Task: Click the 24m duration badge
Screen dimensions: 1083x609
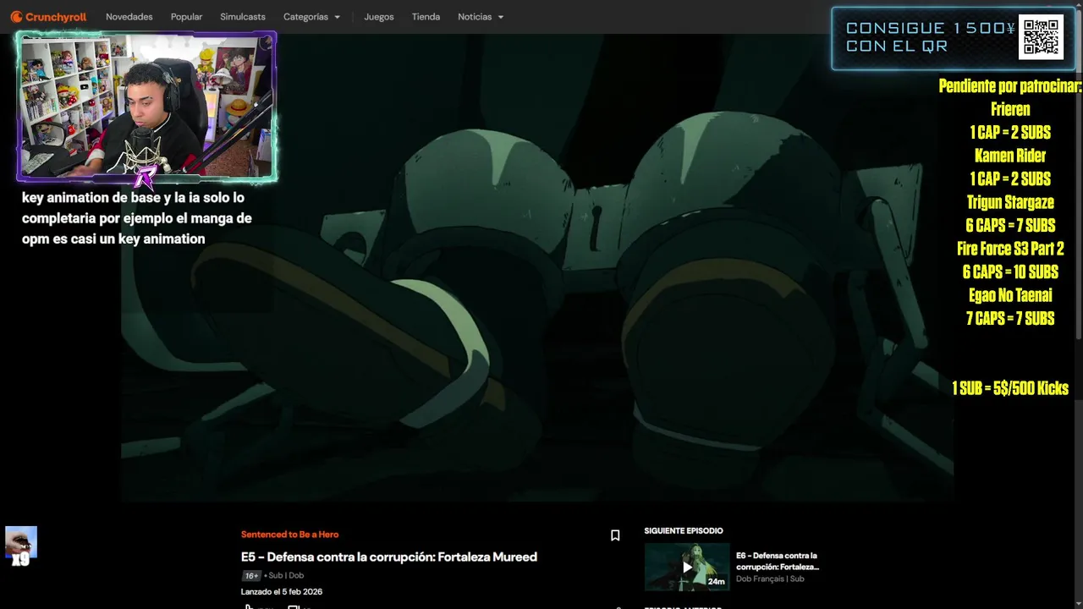Action: pyautogui.click(x=717, y=582)
